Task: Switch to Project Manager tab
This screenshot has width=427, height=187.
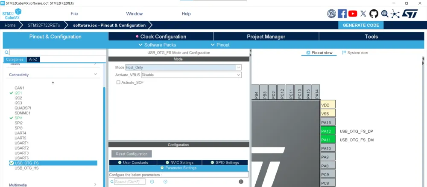Action: (266, 37)
